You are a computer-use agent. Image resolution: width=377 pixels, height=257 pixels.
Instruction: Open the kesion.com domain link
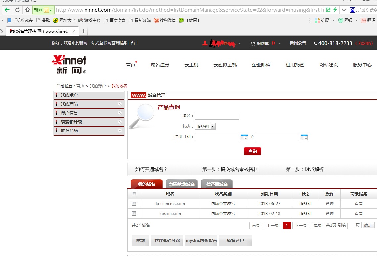coord(170,214)
